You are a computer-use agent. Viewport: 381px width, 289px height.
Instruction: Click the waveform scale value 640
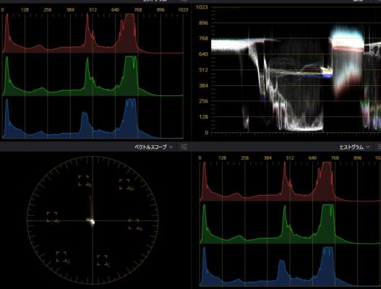pos(204,54)
